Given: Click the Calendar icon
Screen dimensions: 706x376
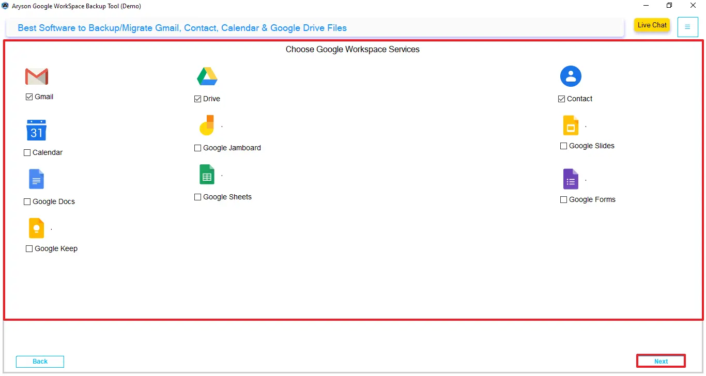Looking at the screenshot, I should point(36,130).
